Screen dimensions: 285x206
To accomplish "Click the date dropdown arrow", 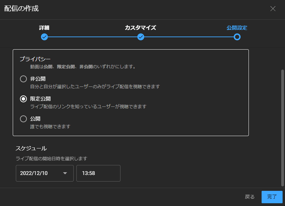I will [x=65, y=173].
